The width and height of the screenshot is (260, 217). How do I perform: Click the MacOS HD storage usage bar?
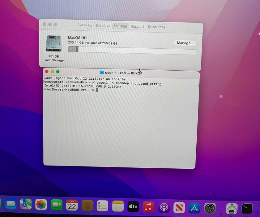tap(132, 50)
